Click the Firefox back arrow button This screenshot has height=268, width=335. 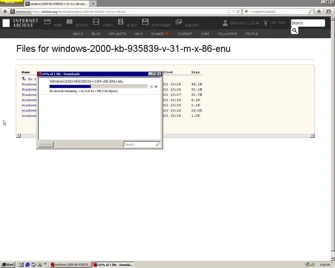tap(5, 12)
